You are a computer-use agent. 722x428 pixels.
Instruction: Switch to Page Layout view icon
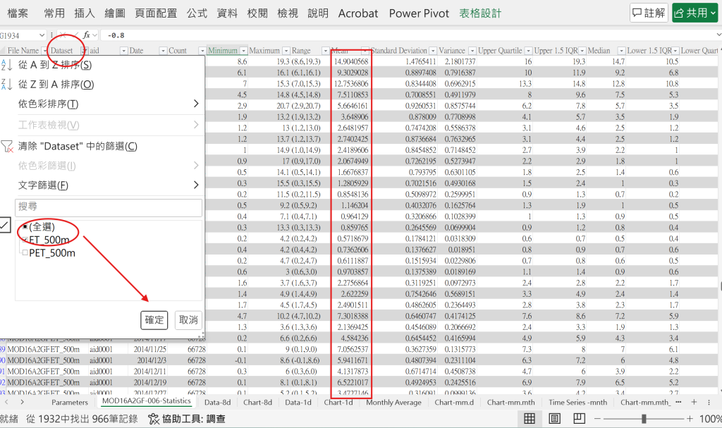[554, 418]
